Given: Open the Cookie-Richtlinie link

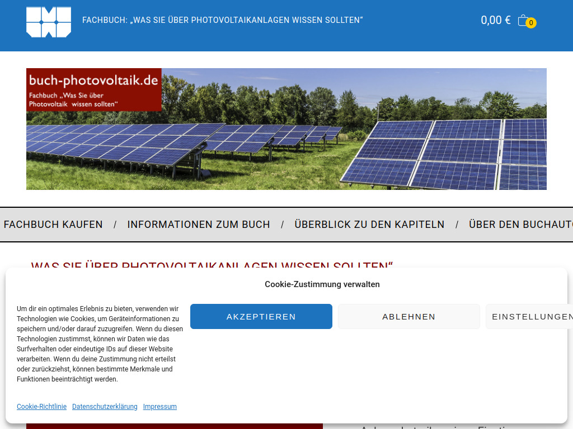Looking at the screenshot, I should [x=41, y=406].
